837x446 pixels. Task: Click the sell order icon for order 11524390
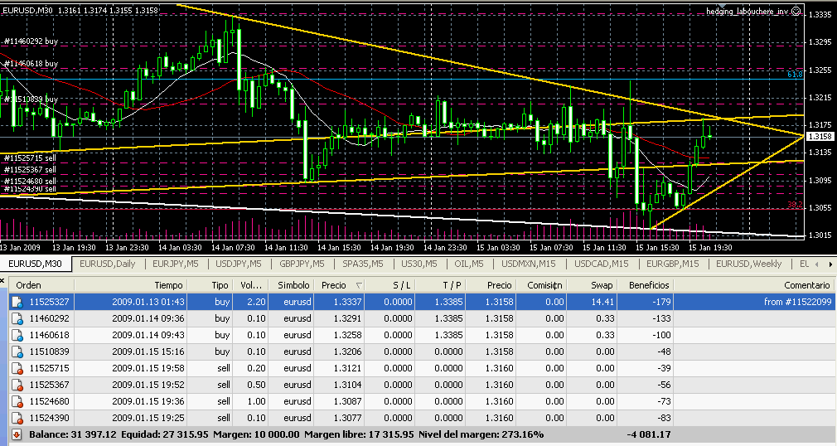pos(16,417)
